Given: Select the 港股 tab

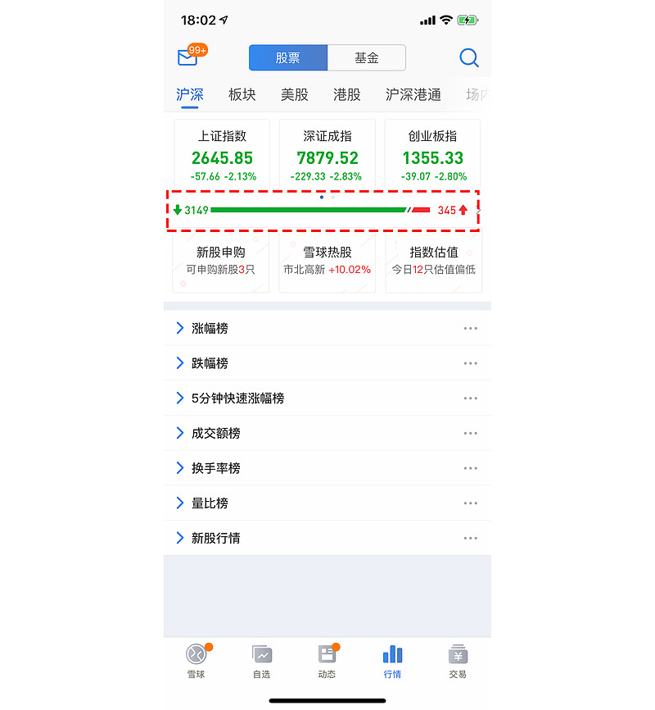Looking at the screenshot, I should (x=347, y=94).
